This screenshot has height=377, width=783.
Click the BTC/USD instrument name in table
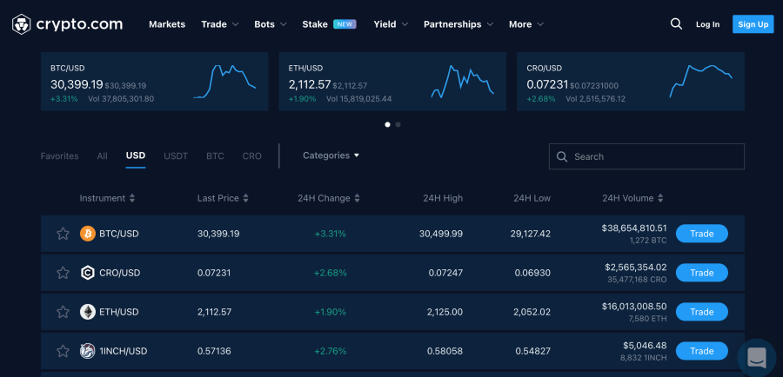(119, 234)
